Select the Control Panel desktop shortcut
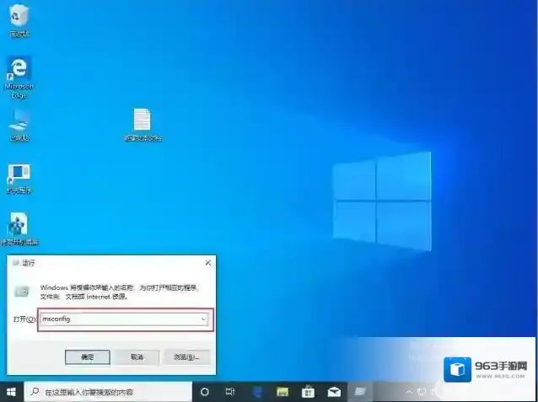Image resolution: width=538 pixels, height=402 pixels. [19, 179]
